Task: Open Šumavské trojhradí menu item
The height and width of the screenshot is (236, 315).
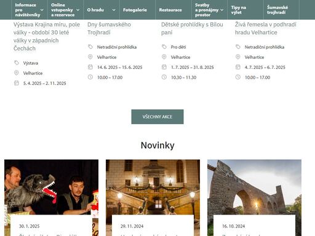Action: click(277, 10)
